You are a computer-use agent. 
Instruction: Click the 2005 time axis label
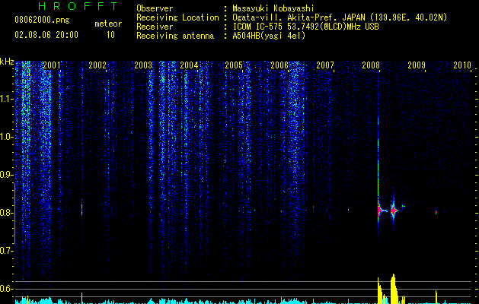click(x=234, y=65)
